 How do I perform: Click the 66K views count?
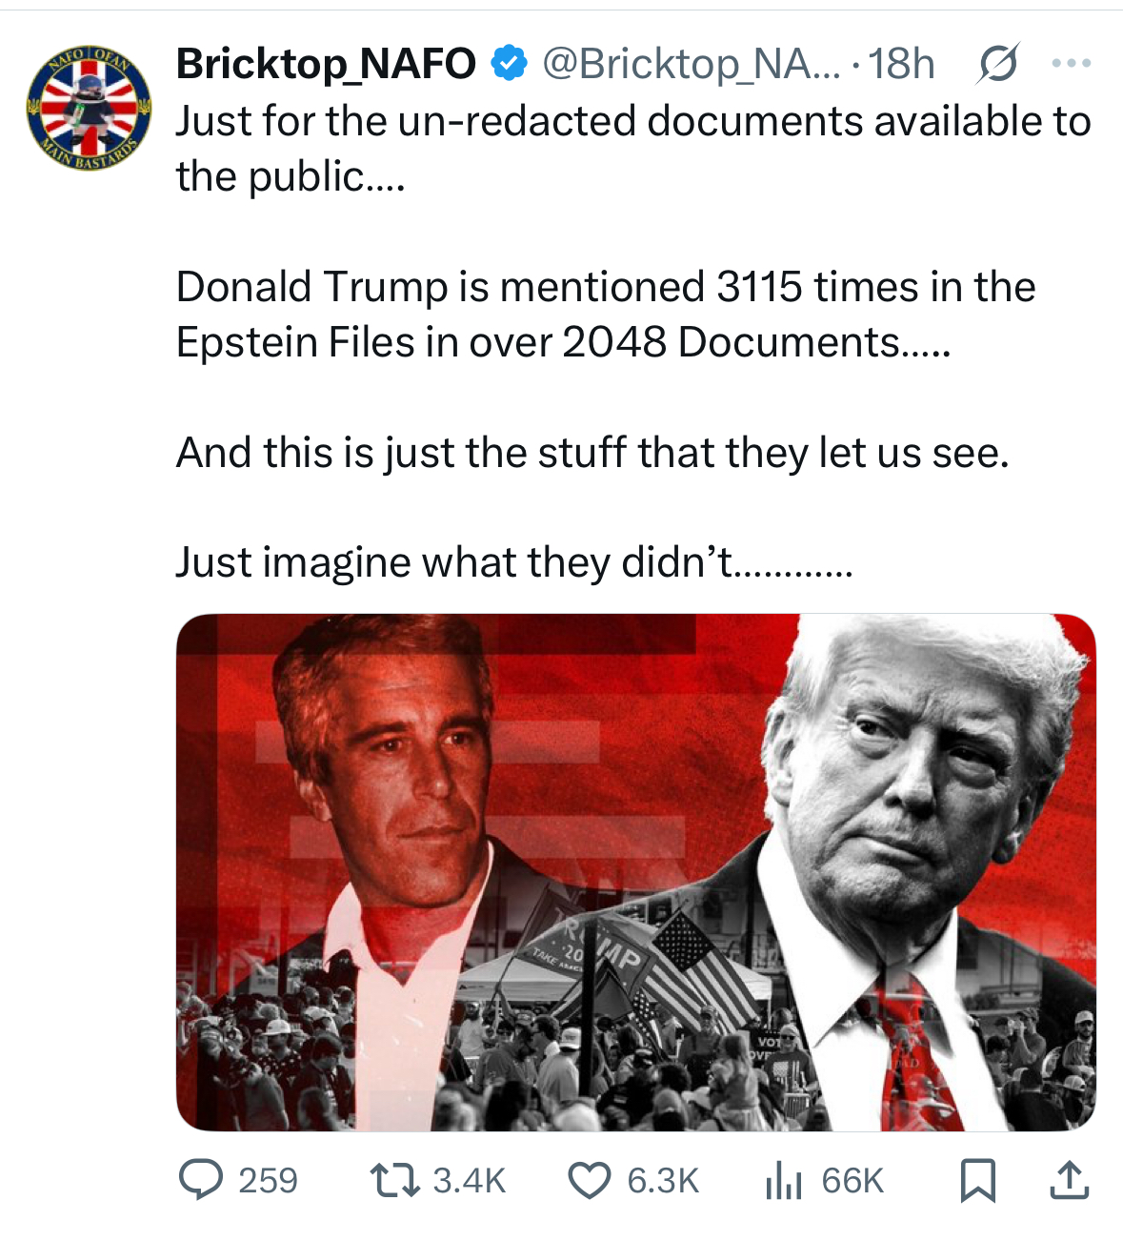852,1181
